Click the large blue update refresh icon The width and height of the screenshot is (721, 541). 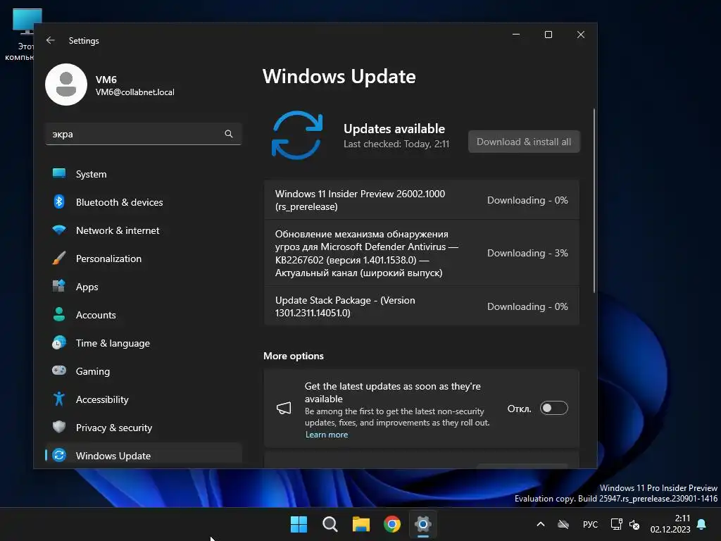297,135
